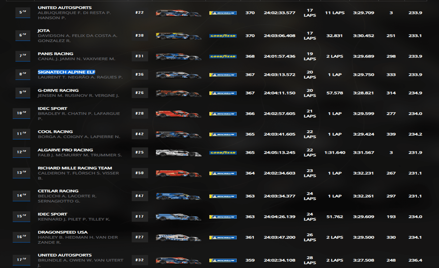Click total time 24:05:13.245

pyautogui.click(x=279, y=152)
